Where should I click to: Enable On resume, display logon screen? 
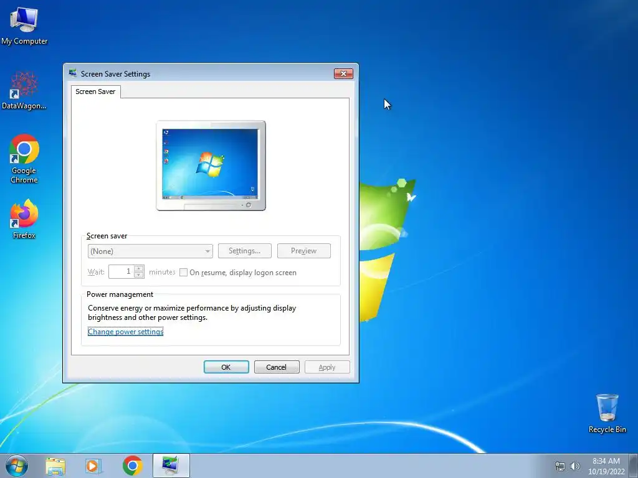tap(184, 273)
